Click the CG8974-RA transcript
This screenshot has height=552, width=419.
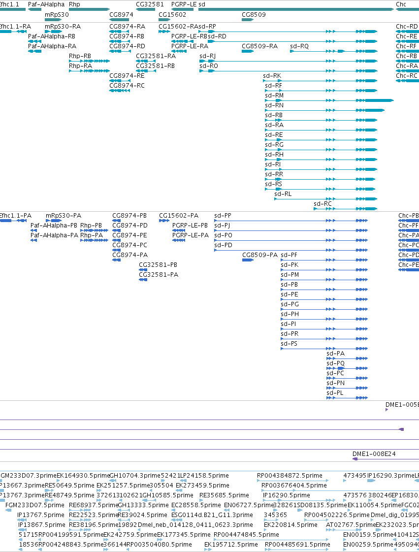120,32
